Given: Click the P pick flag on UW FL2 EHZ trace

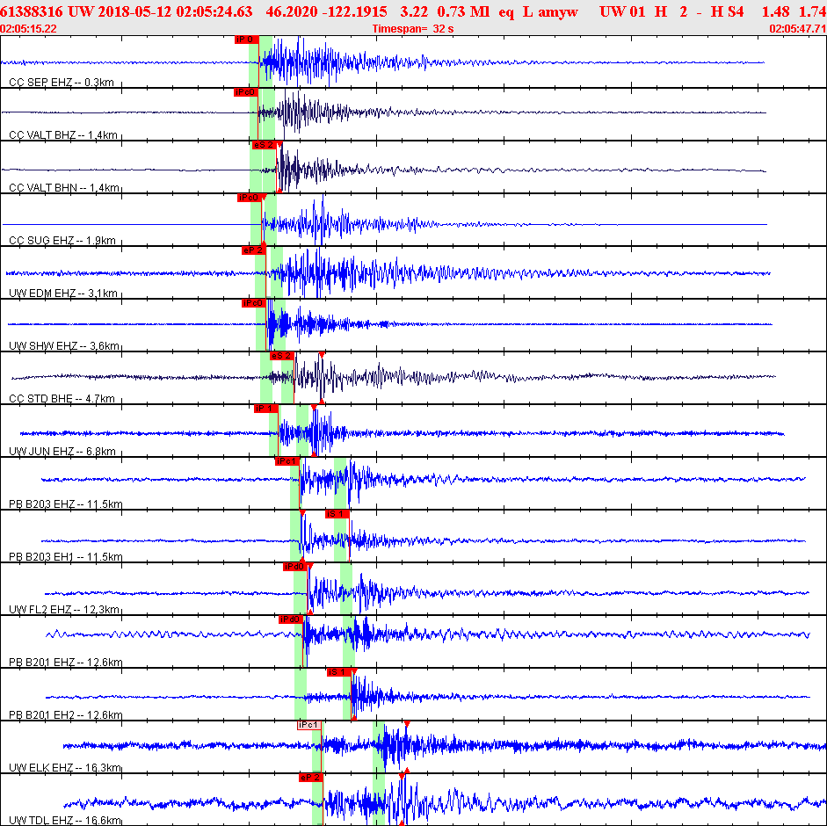Looking at the screenshot, I should pyautogui.click(x=294, y=567).
